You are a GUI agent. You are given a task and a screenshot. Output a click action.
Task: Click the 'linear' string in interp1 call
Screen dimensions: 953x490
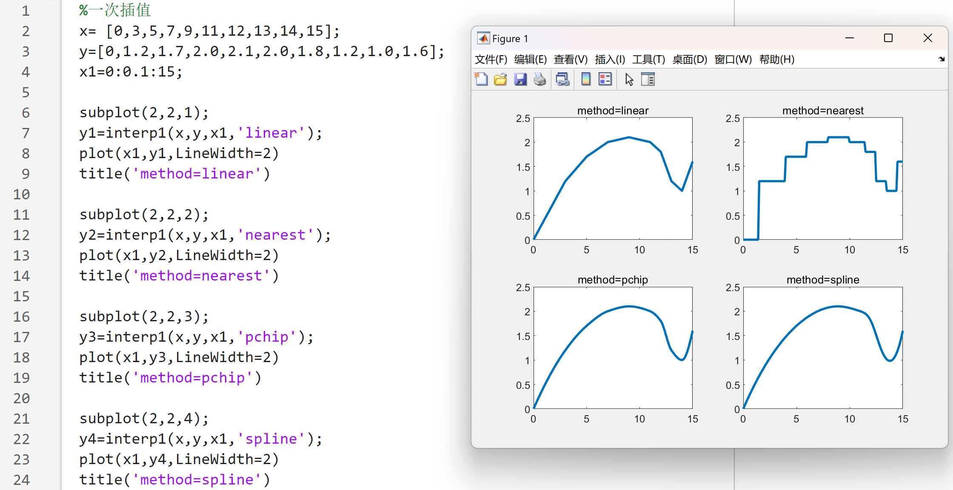point(271,133)
